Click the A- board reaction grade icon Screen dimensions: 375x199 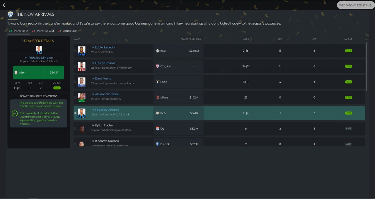pos(14,113)
